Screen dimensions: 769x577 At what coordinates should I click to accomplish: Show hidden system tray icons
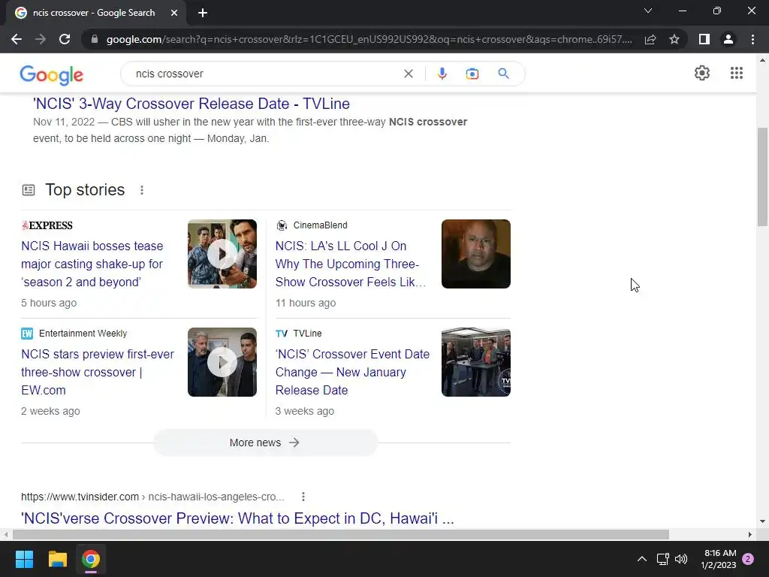point(641,559)
